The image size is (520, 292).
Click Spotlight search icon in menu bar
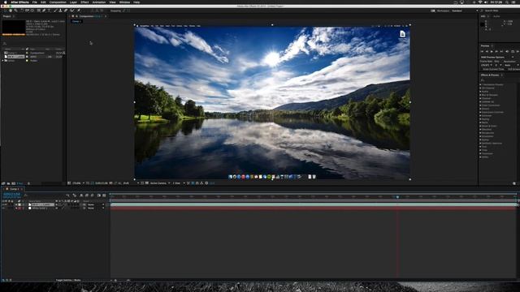(x=507, y=2)
